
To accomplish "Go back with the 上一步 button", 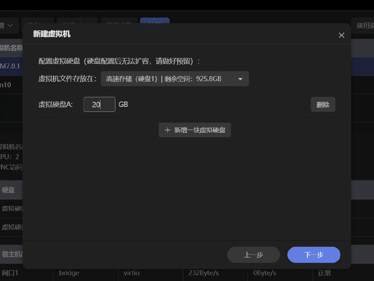I will pos(253,255).
